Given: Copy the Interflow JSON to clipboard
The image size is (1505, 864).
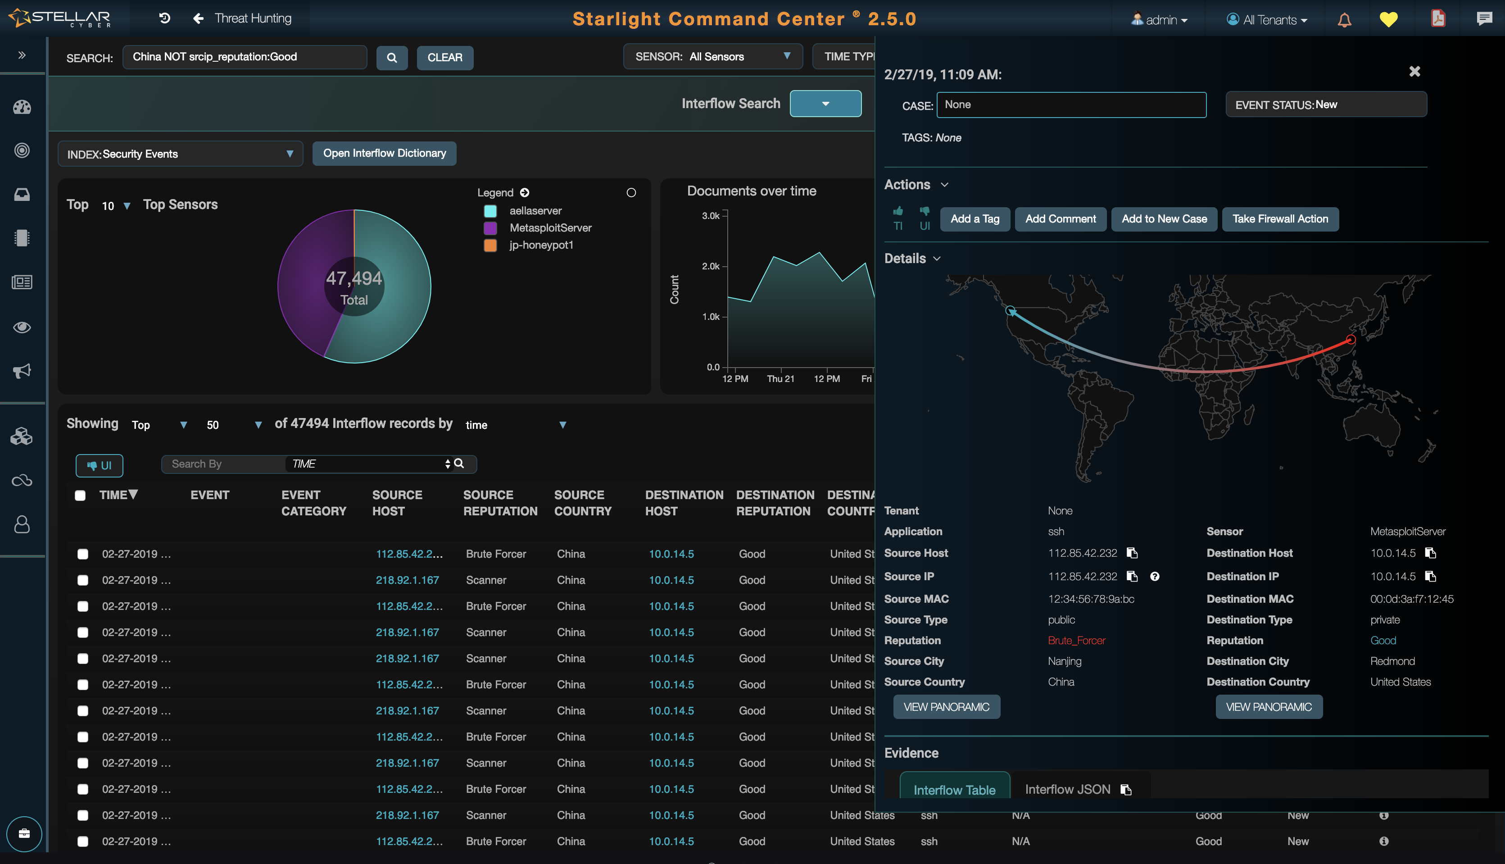Looking at the screenshot, I should (1126, 789).
